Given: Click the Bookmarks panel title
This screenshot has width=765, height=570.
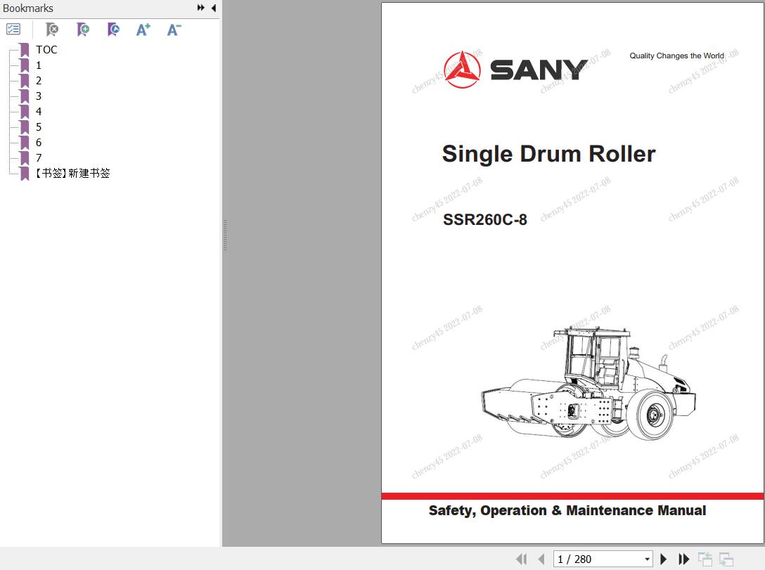Looking at the screenshot, I should click(28, 8).
